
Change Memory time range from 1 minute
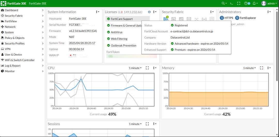[250, 68]
